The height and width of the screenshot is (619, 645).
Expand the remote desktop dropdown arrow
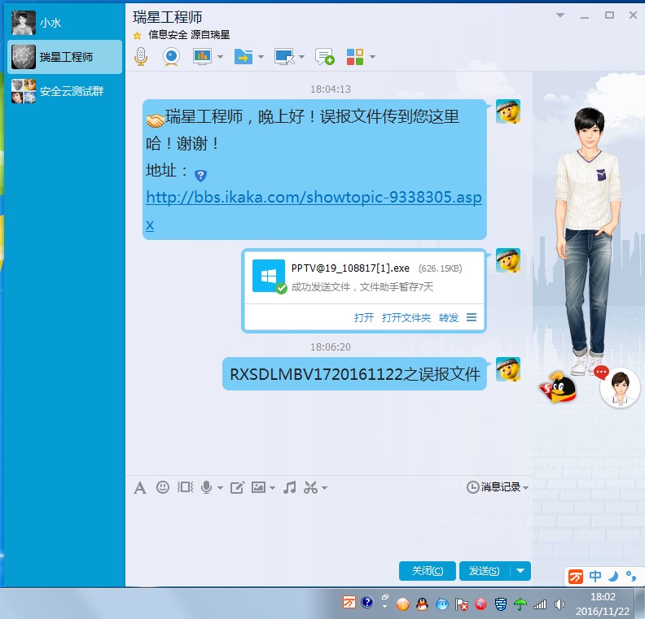(x=301, y=57)
